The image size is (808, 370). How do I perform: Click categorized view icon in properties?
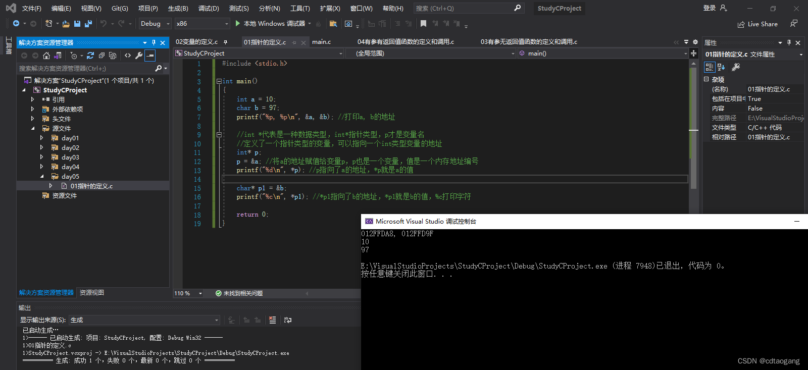coord(710,67)
